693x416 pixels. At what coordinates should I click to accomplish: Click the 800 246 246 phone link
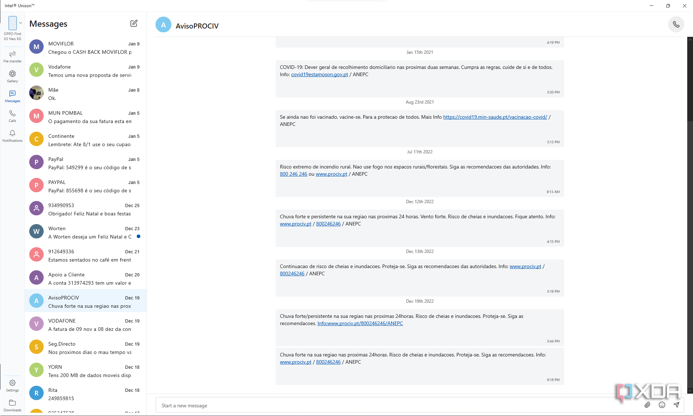click(293, 174)
